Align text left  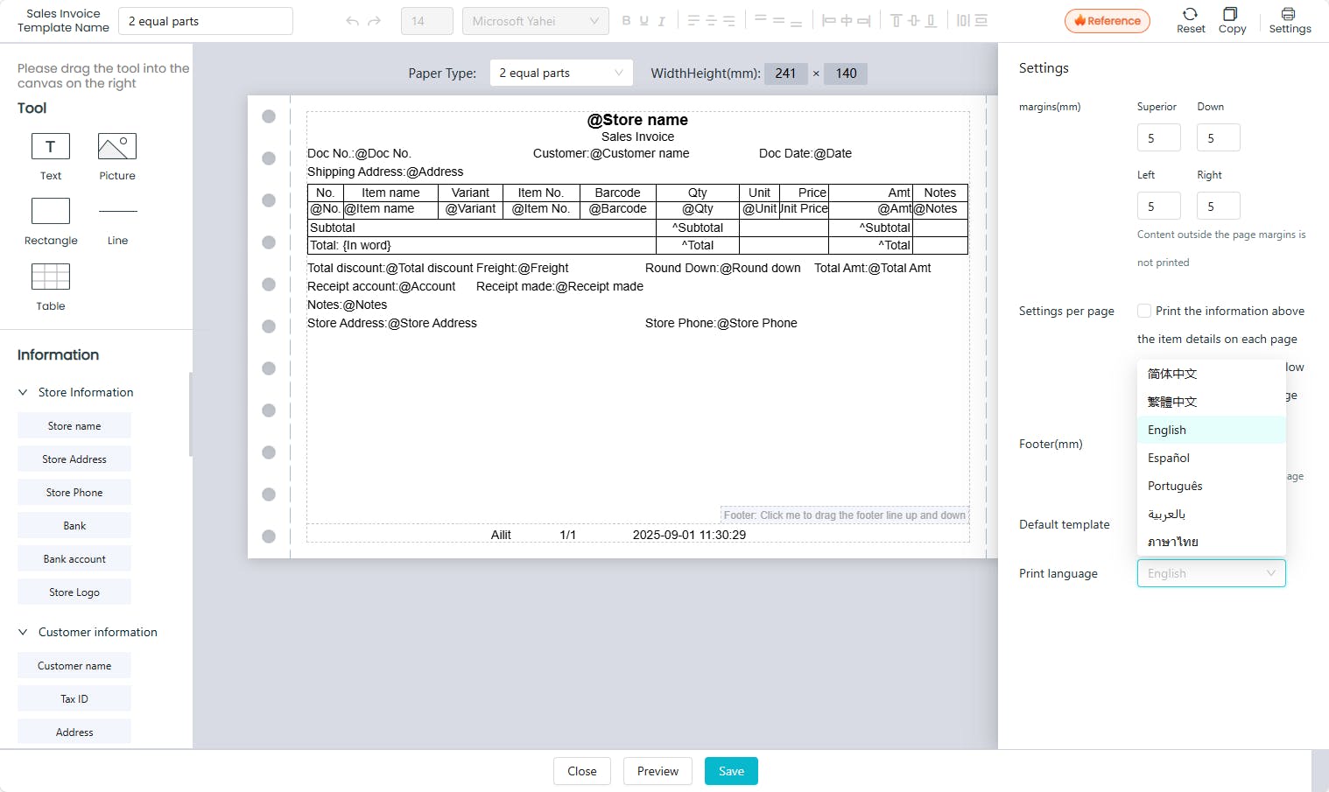click(693, 21)
